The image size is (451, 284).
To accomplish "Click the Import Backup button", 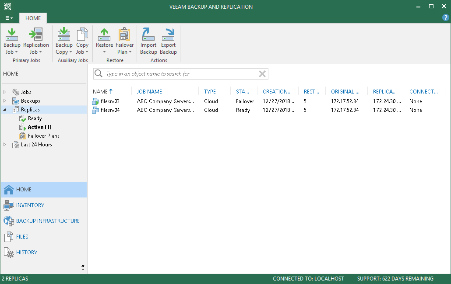I will (148, 41).
